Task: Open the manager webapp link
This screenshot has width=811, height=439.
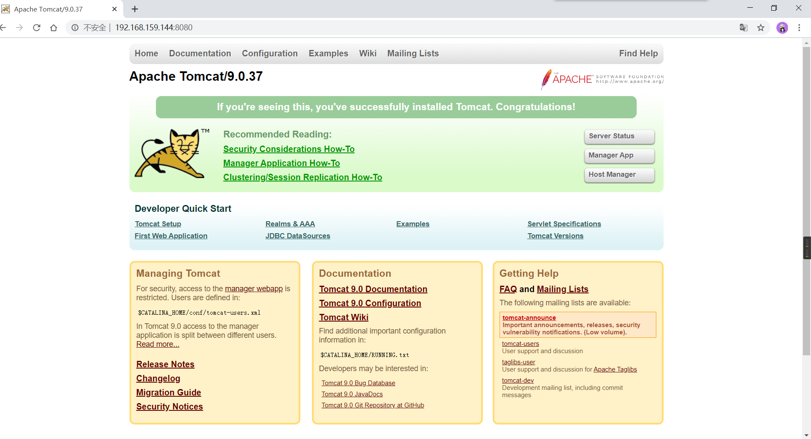Action: coord(254,289)
